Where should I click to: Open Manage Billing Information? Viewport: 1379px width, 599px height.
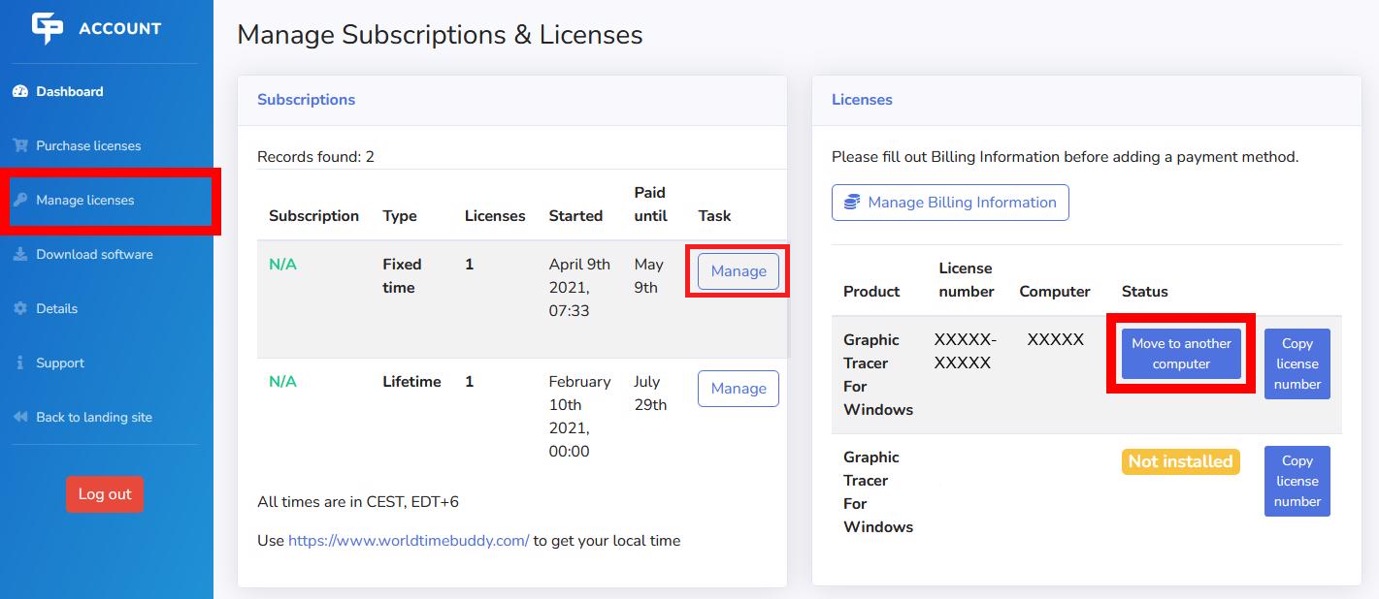point(950,203)
